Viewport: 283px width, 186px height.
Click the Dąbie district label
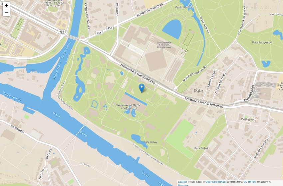coord(199,91)
